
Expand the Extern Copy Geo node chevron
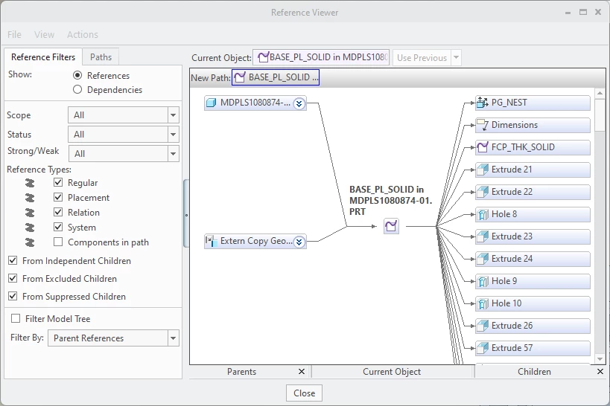(x=299, y=242)
